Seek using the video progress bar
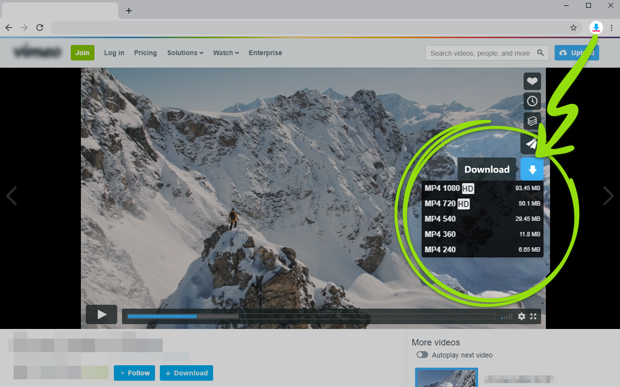The height and width of the screenshot is (387, 620). (310, 316)
